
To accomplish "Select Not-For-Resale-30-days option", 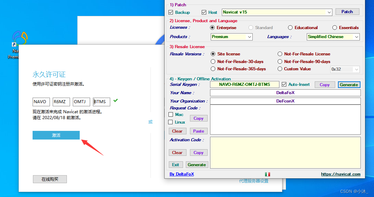I will (x=213, y=62).
